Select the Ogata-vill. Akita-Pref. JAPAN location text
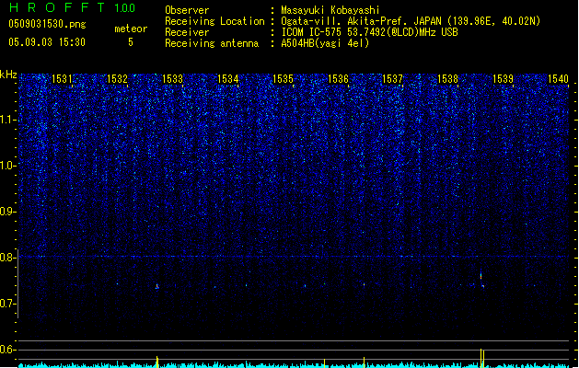Image resolution: width=579 pixels, height=368 pixels. point(411,21)
